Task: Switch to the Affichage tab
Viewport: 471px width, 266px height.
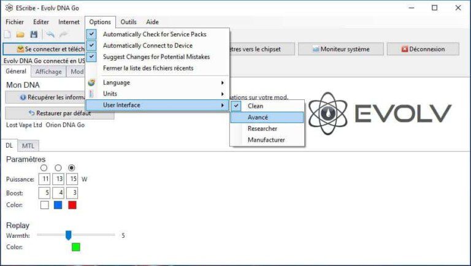Action: point(48,72)
